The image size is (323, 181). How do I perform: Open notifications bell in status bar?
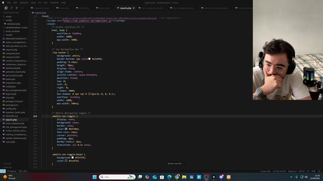[x=319, y=171]
